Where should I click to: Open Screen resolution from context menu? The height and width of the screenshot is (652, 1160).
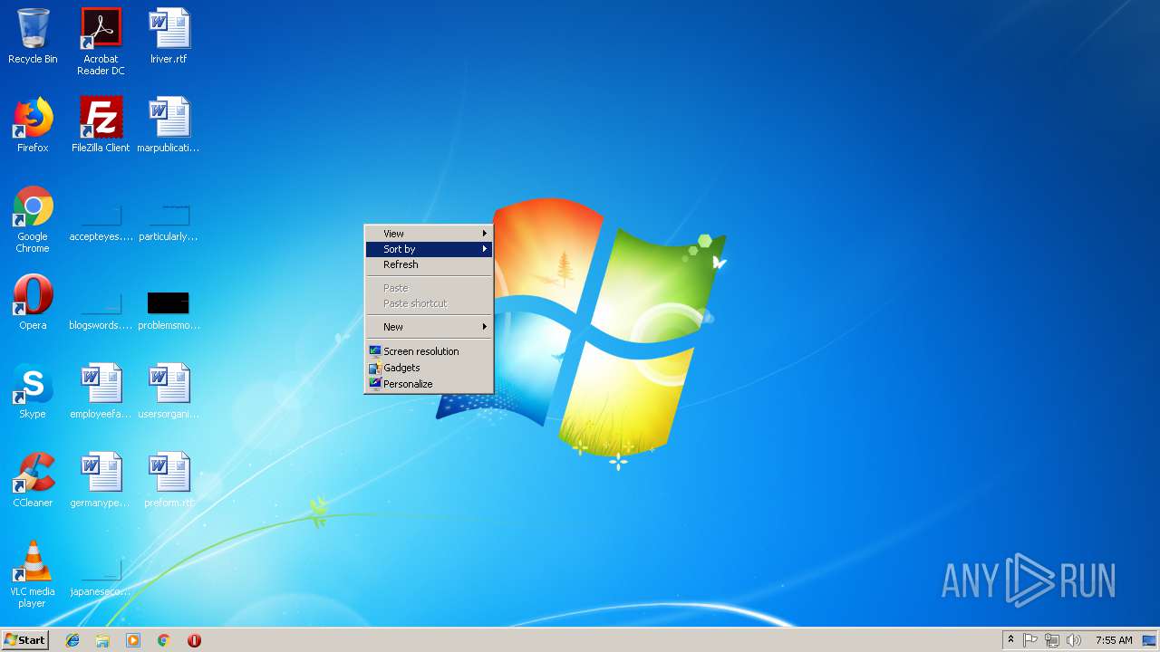pos(429,351)
